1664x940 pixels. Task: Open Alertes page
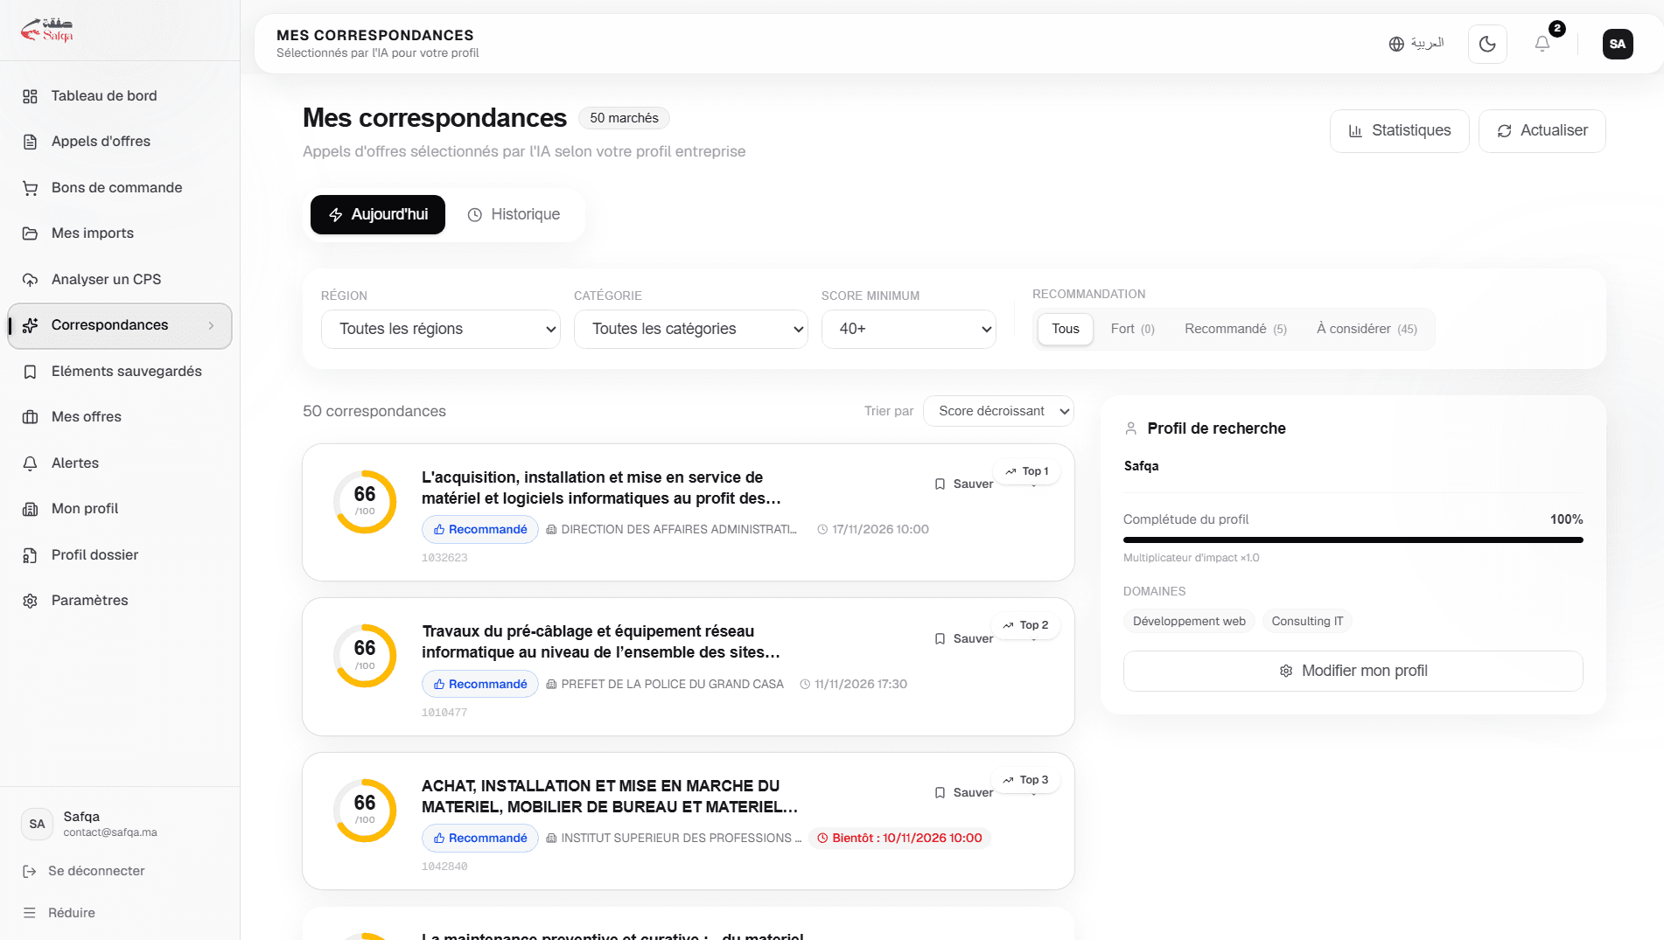coord(120,463)
